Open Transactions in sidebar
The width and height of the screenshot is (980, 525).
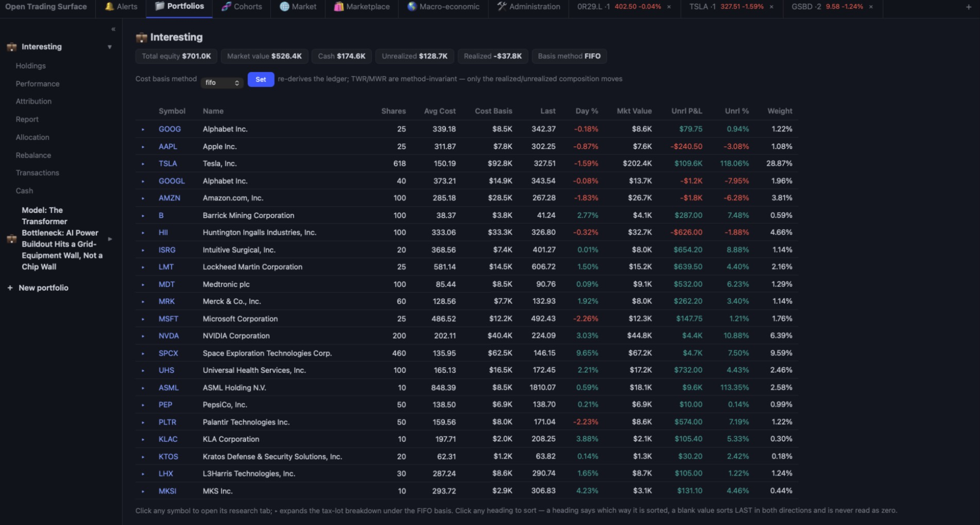point(37,173)
